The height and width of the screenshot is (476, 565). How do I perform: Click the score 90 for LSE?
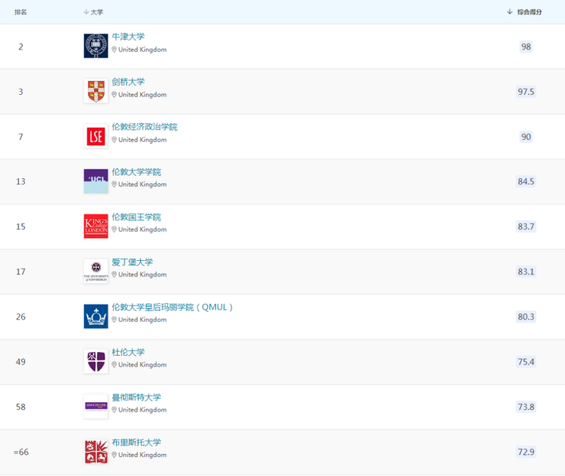526,137
